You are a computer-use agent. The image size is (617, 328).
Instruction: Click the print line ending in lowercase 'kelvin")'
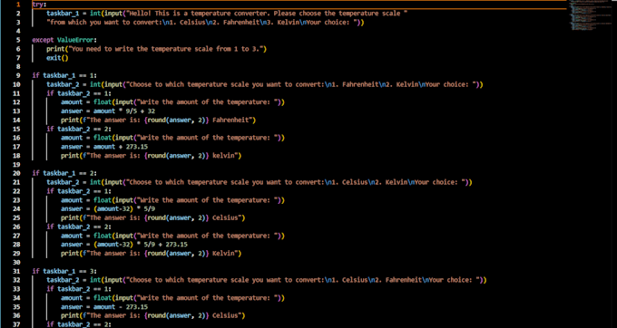152,156
